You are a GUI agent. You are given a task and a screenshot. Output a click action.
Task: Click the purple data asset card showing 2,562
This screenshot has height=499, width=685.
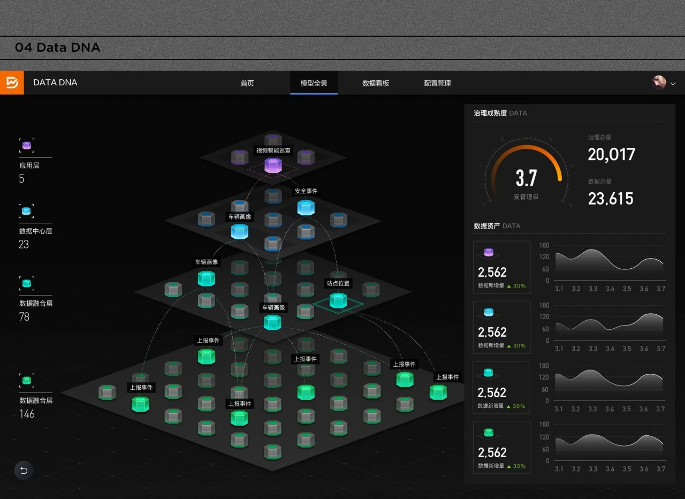501,267
